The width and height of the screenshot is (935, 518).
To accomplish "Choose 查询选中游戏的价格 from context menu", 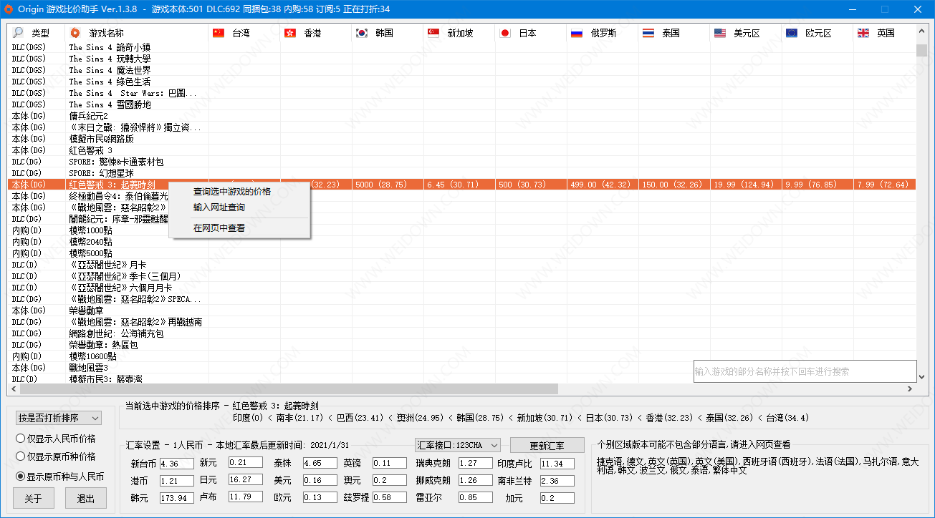I will pyautogui.click(x=239, y=192).
